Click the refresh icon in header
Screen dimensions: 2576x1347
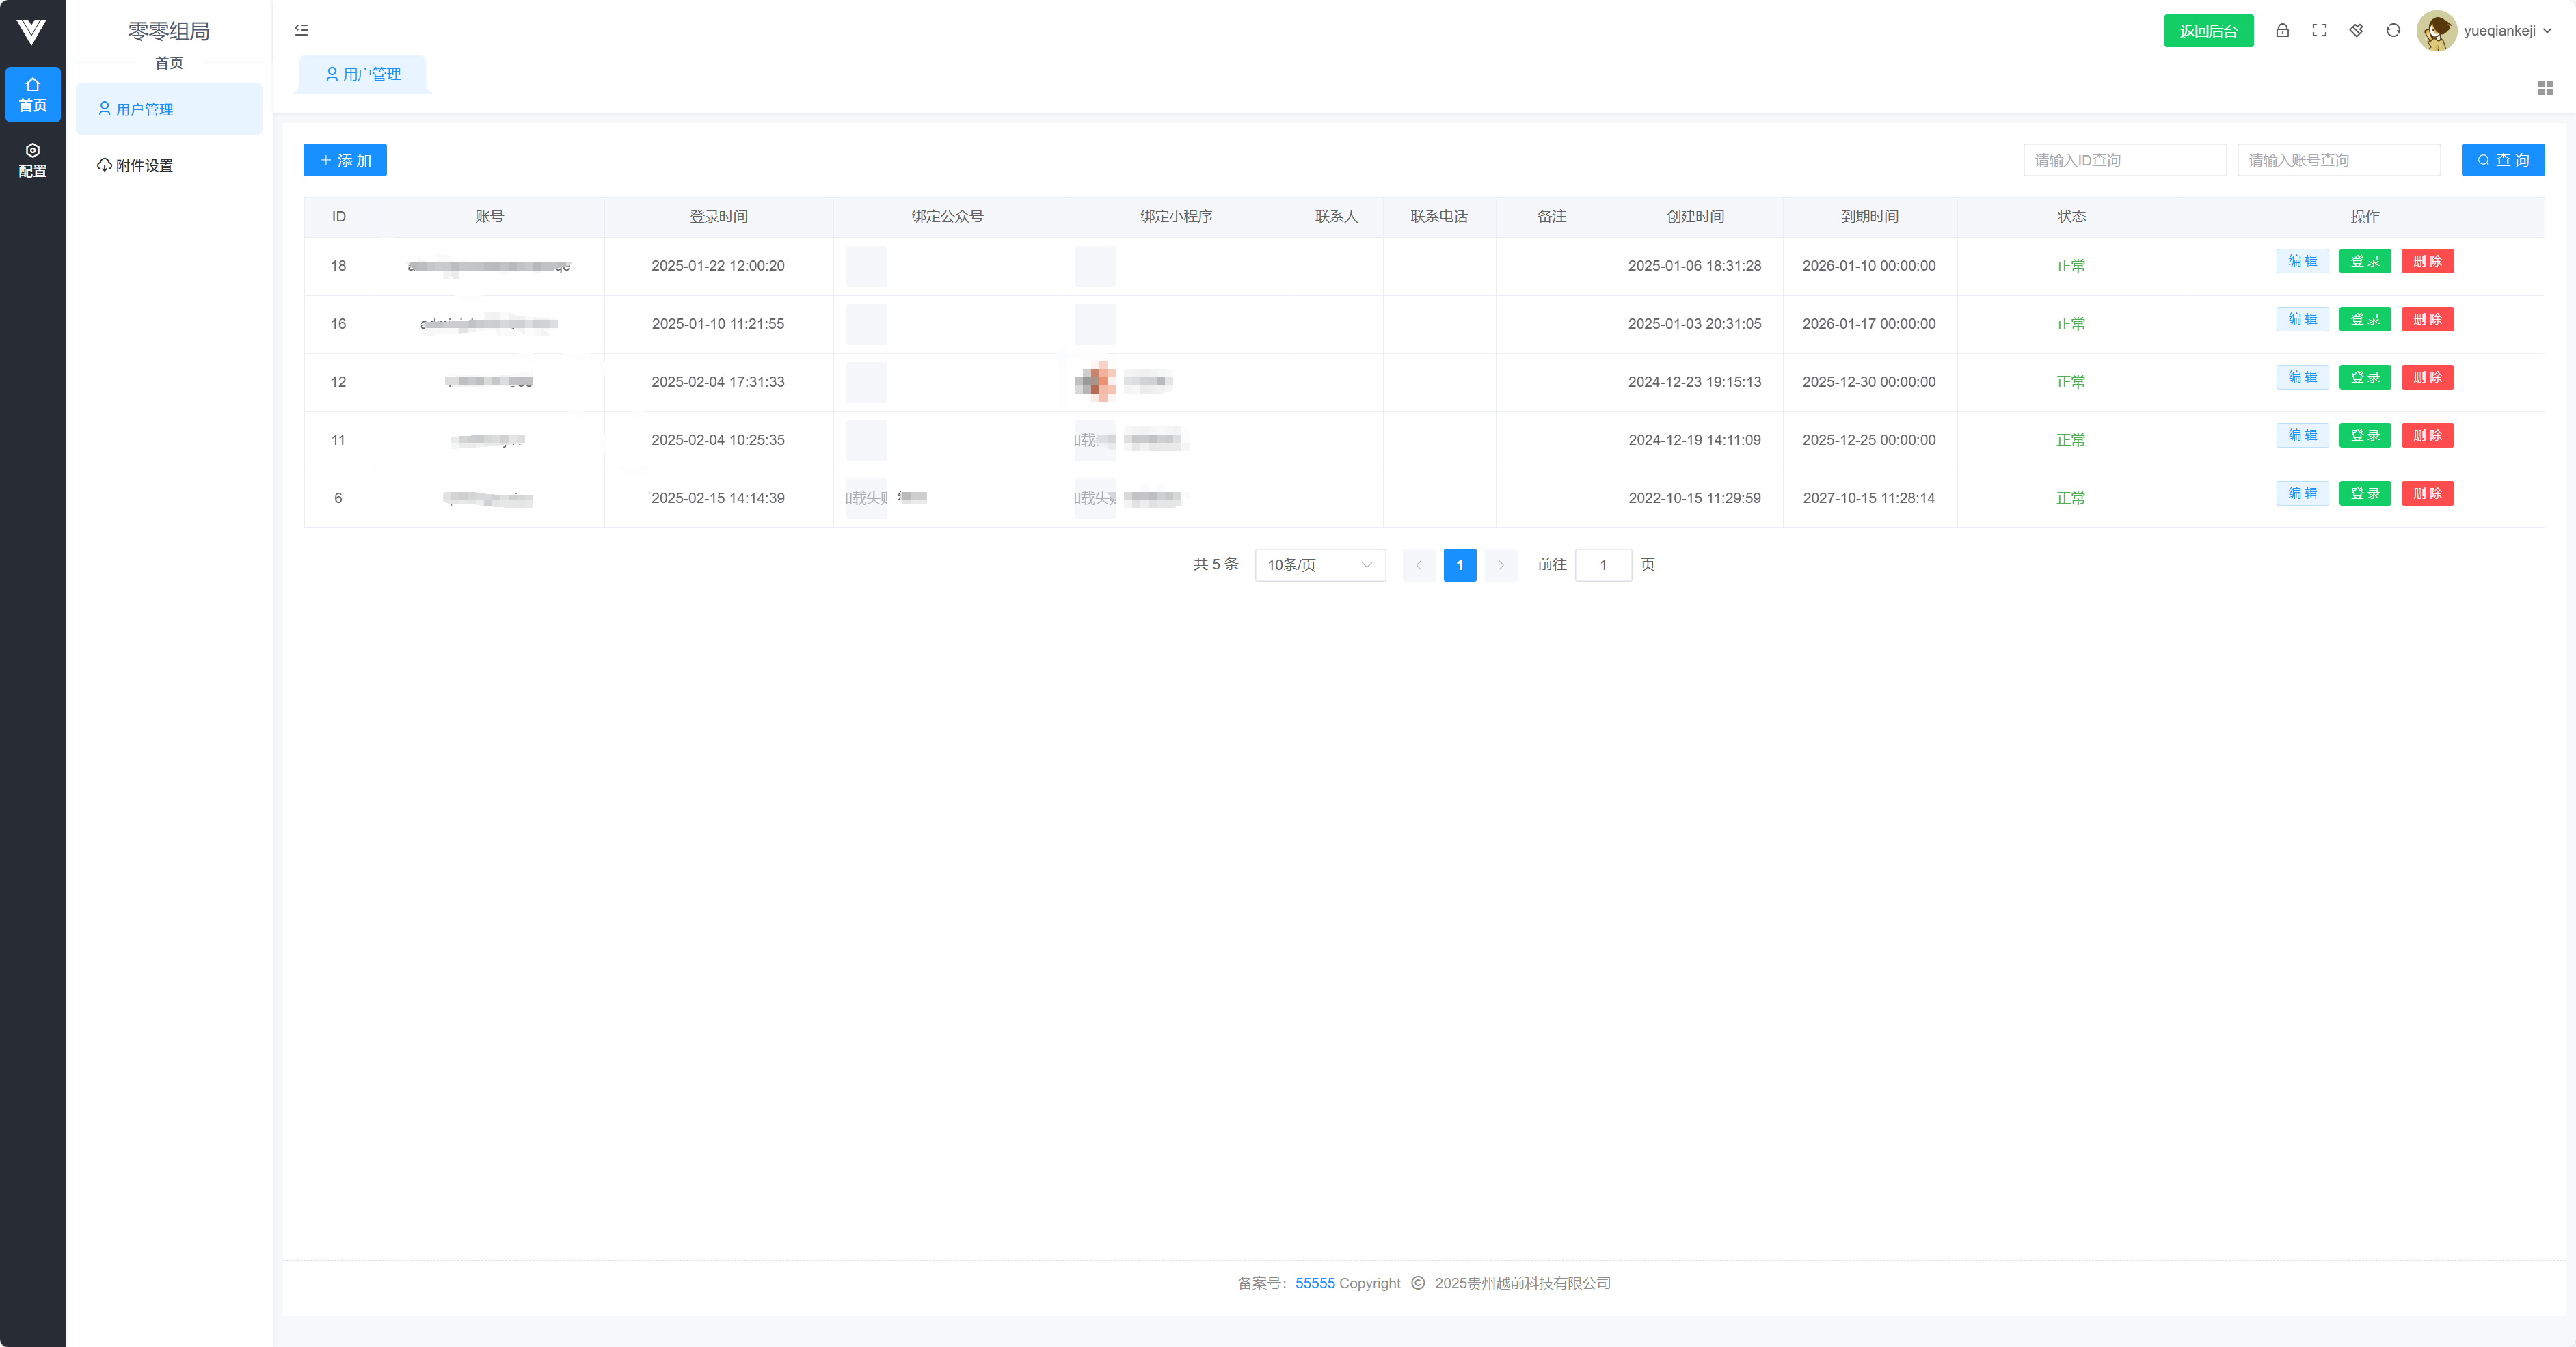(x=2393, y=30)
